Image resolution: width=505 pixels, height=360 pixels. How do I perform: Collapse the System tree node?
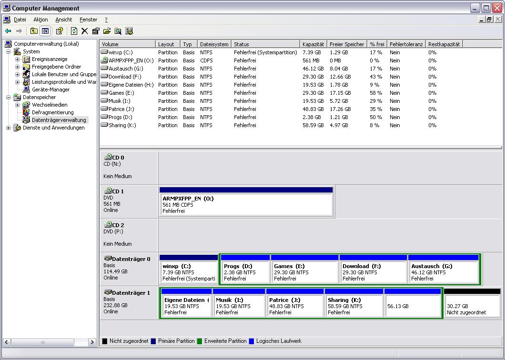point(8,51)
